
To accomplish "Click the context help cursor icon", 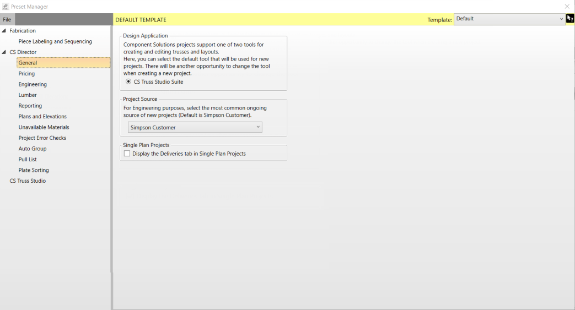I will pos(570,19).
